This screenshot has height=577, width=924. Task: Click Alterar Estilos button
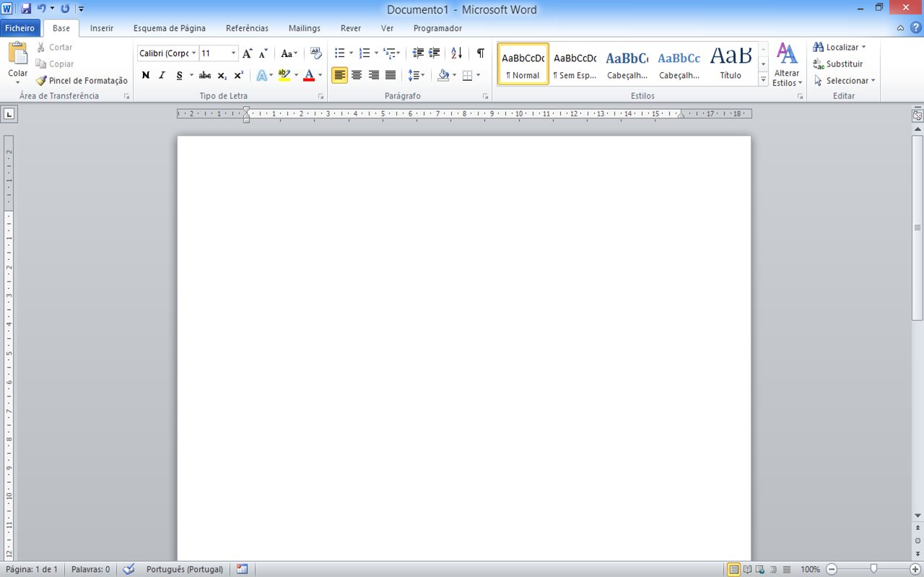tap(787, 65)
